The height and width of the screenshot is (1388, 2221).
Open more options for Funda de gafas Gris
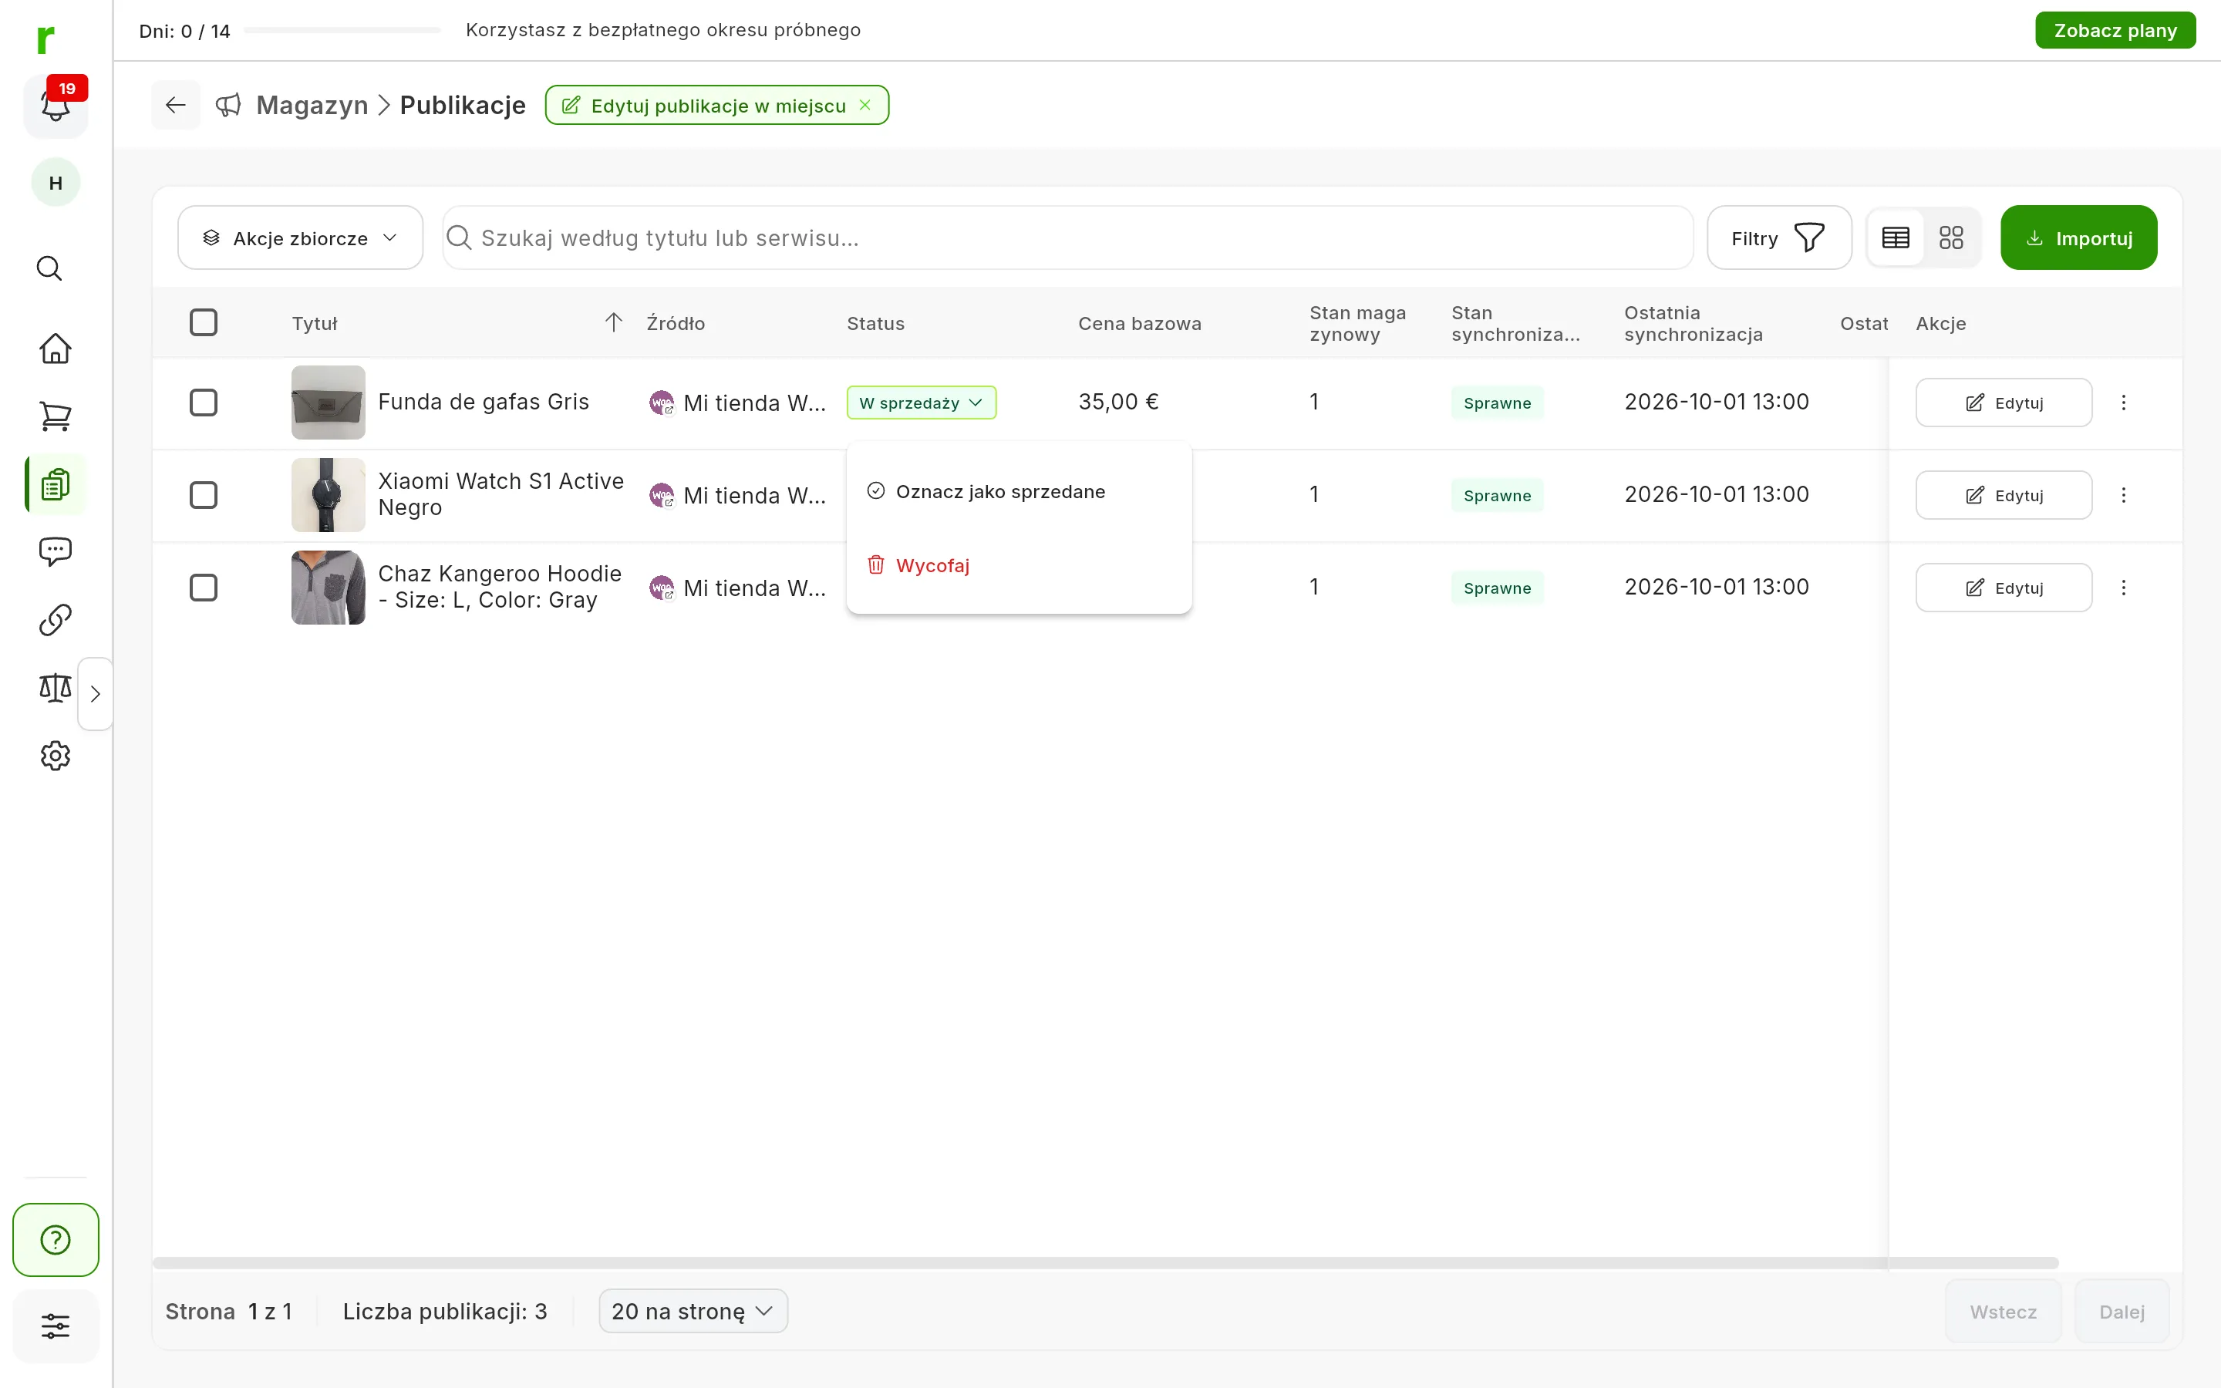point(2123,402)
